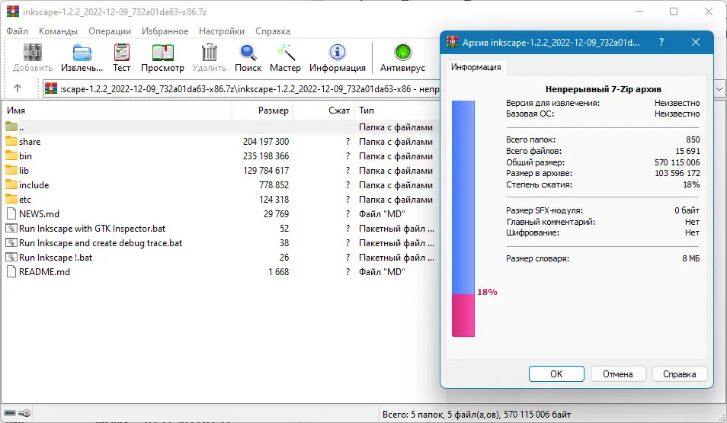This screenshot has width=727, height=423.
Task: Sort by the Размер column header
Action: pos(262,111)
